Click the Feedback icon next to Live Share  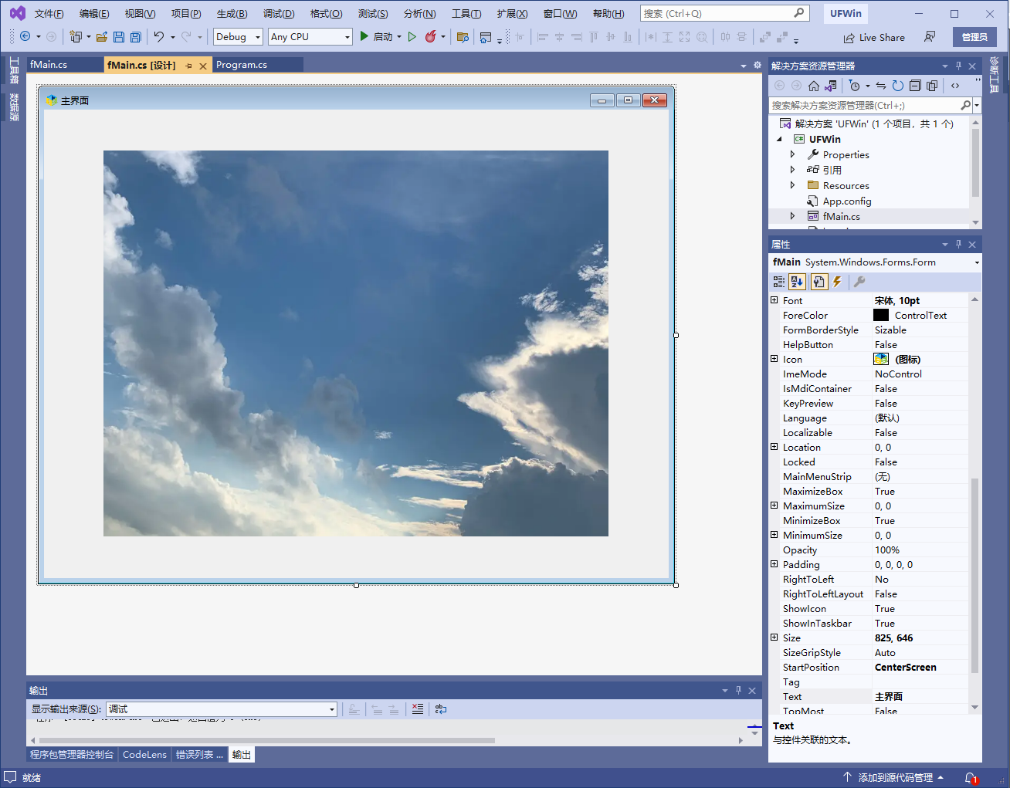[x=930, y=36]
